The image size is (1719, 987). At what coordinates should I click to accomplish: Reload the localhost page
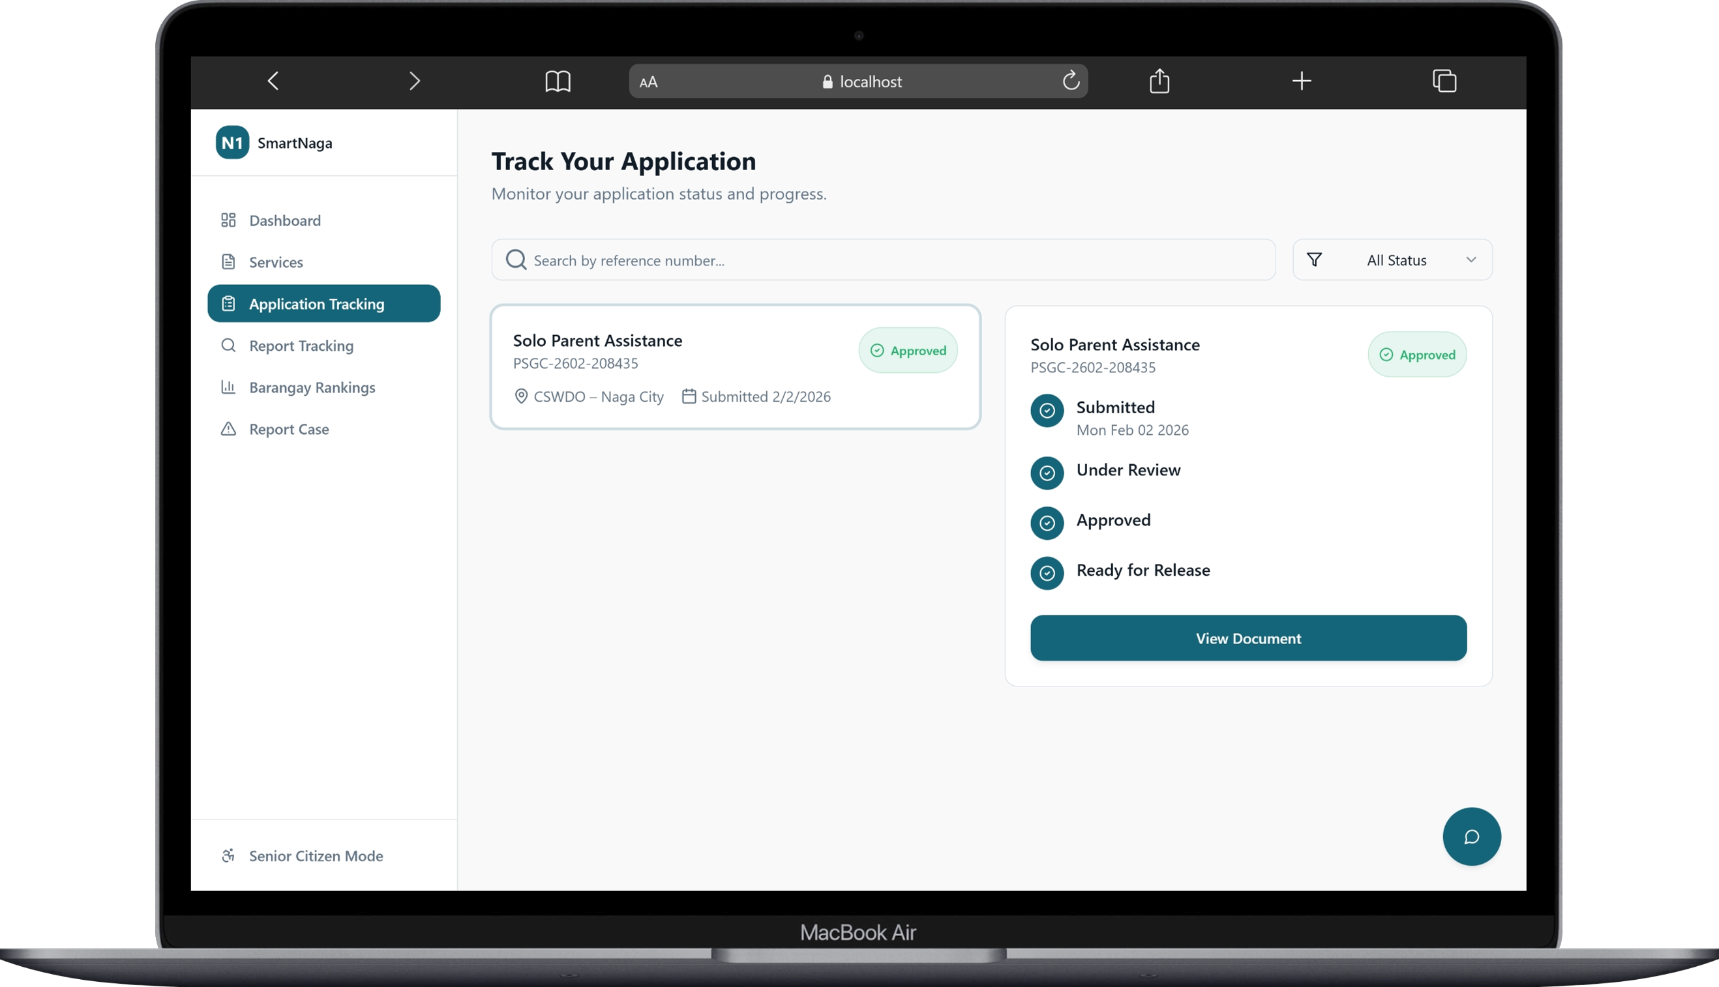point(1071,81)
